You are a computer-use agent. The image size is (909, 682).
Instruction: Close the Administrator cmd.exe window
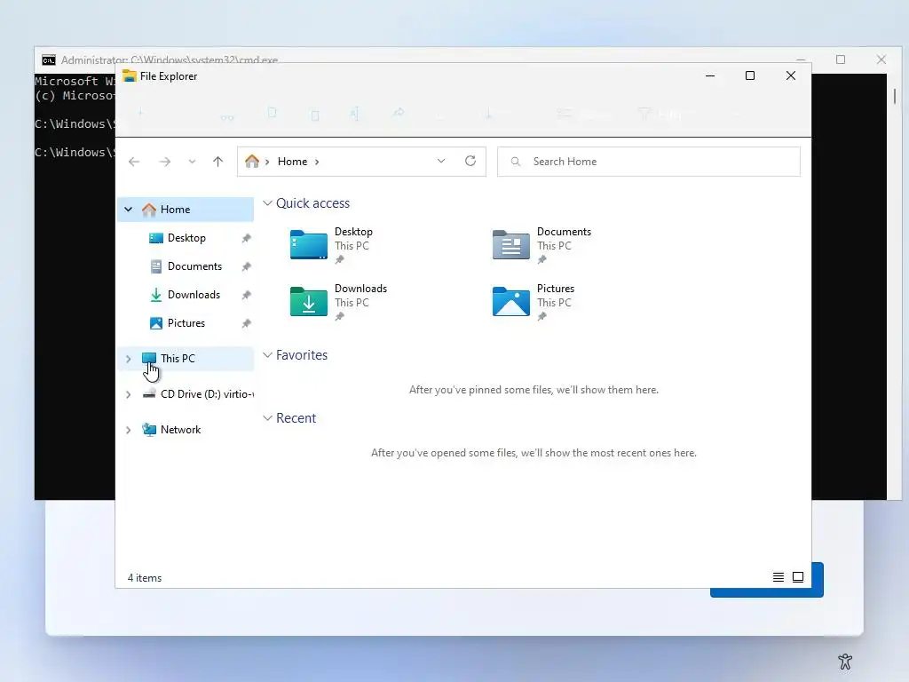(x=881, y=59)
